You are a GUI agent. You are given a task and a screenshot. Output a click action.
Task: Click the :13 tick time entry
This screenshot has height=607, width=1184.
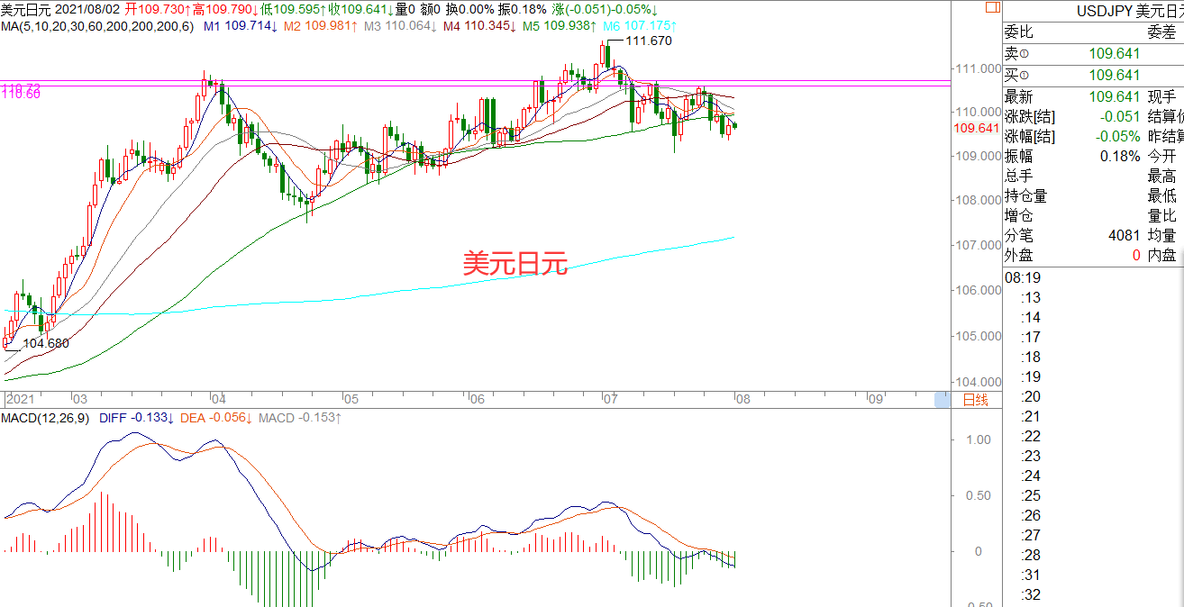click(1031, 298)
